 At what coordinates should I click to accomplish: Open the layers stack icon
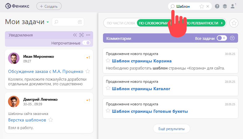click(x=225, y=6)
